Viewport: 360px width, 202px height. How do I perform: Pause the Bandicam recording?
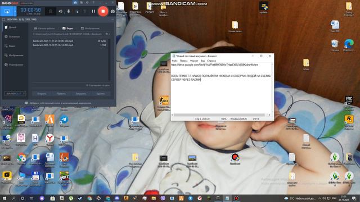pos(93,11)
